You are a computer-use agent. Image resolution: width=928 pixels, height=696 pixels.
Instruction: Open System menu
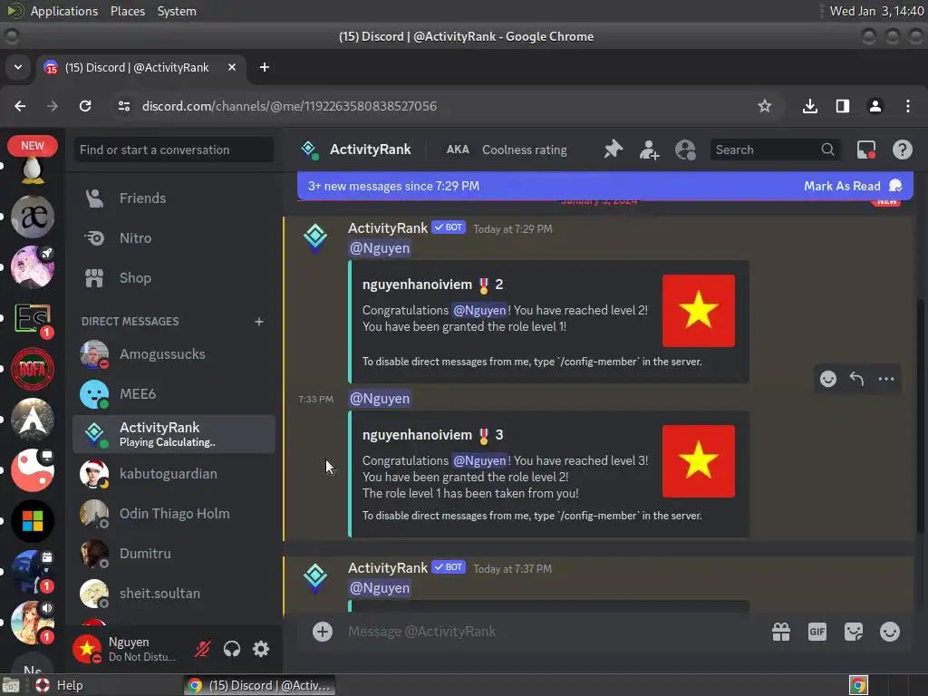pos(177,11)
